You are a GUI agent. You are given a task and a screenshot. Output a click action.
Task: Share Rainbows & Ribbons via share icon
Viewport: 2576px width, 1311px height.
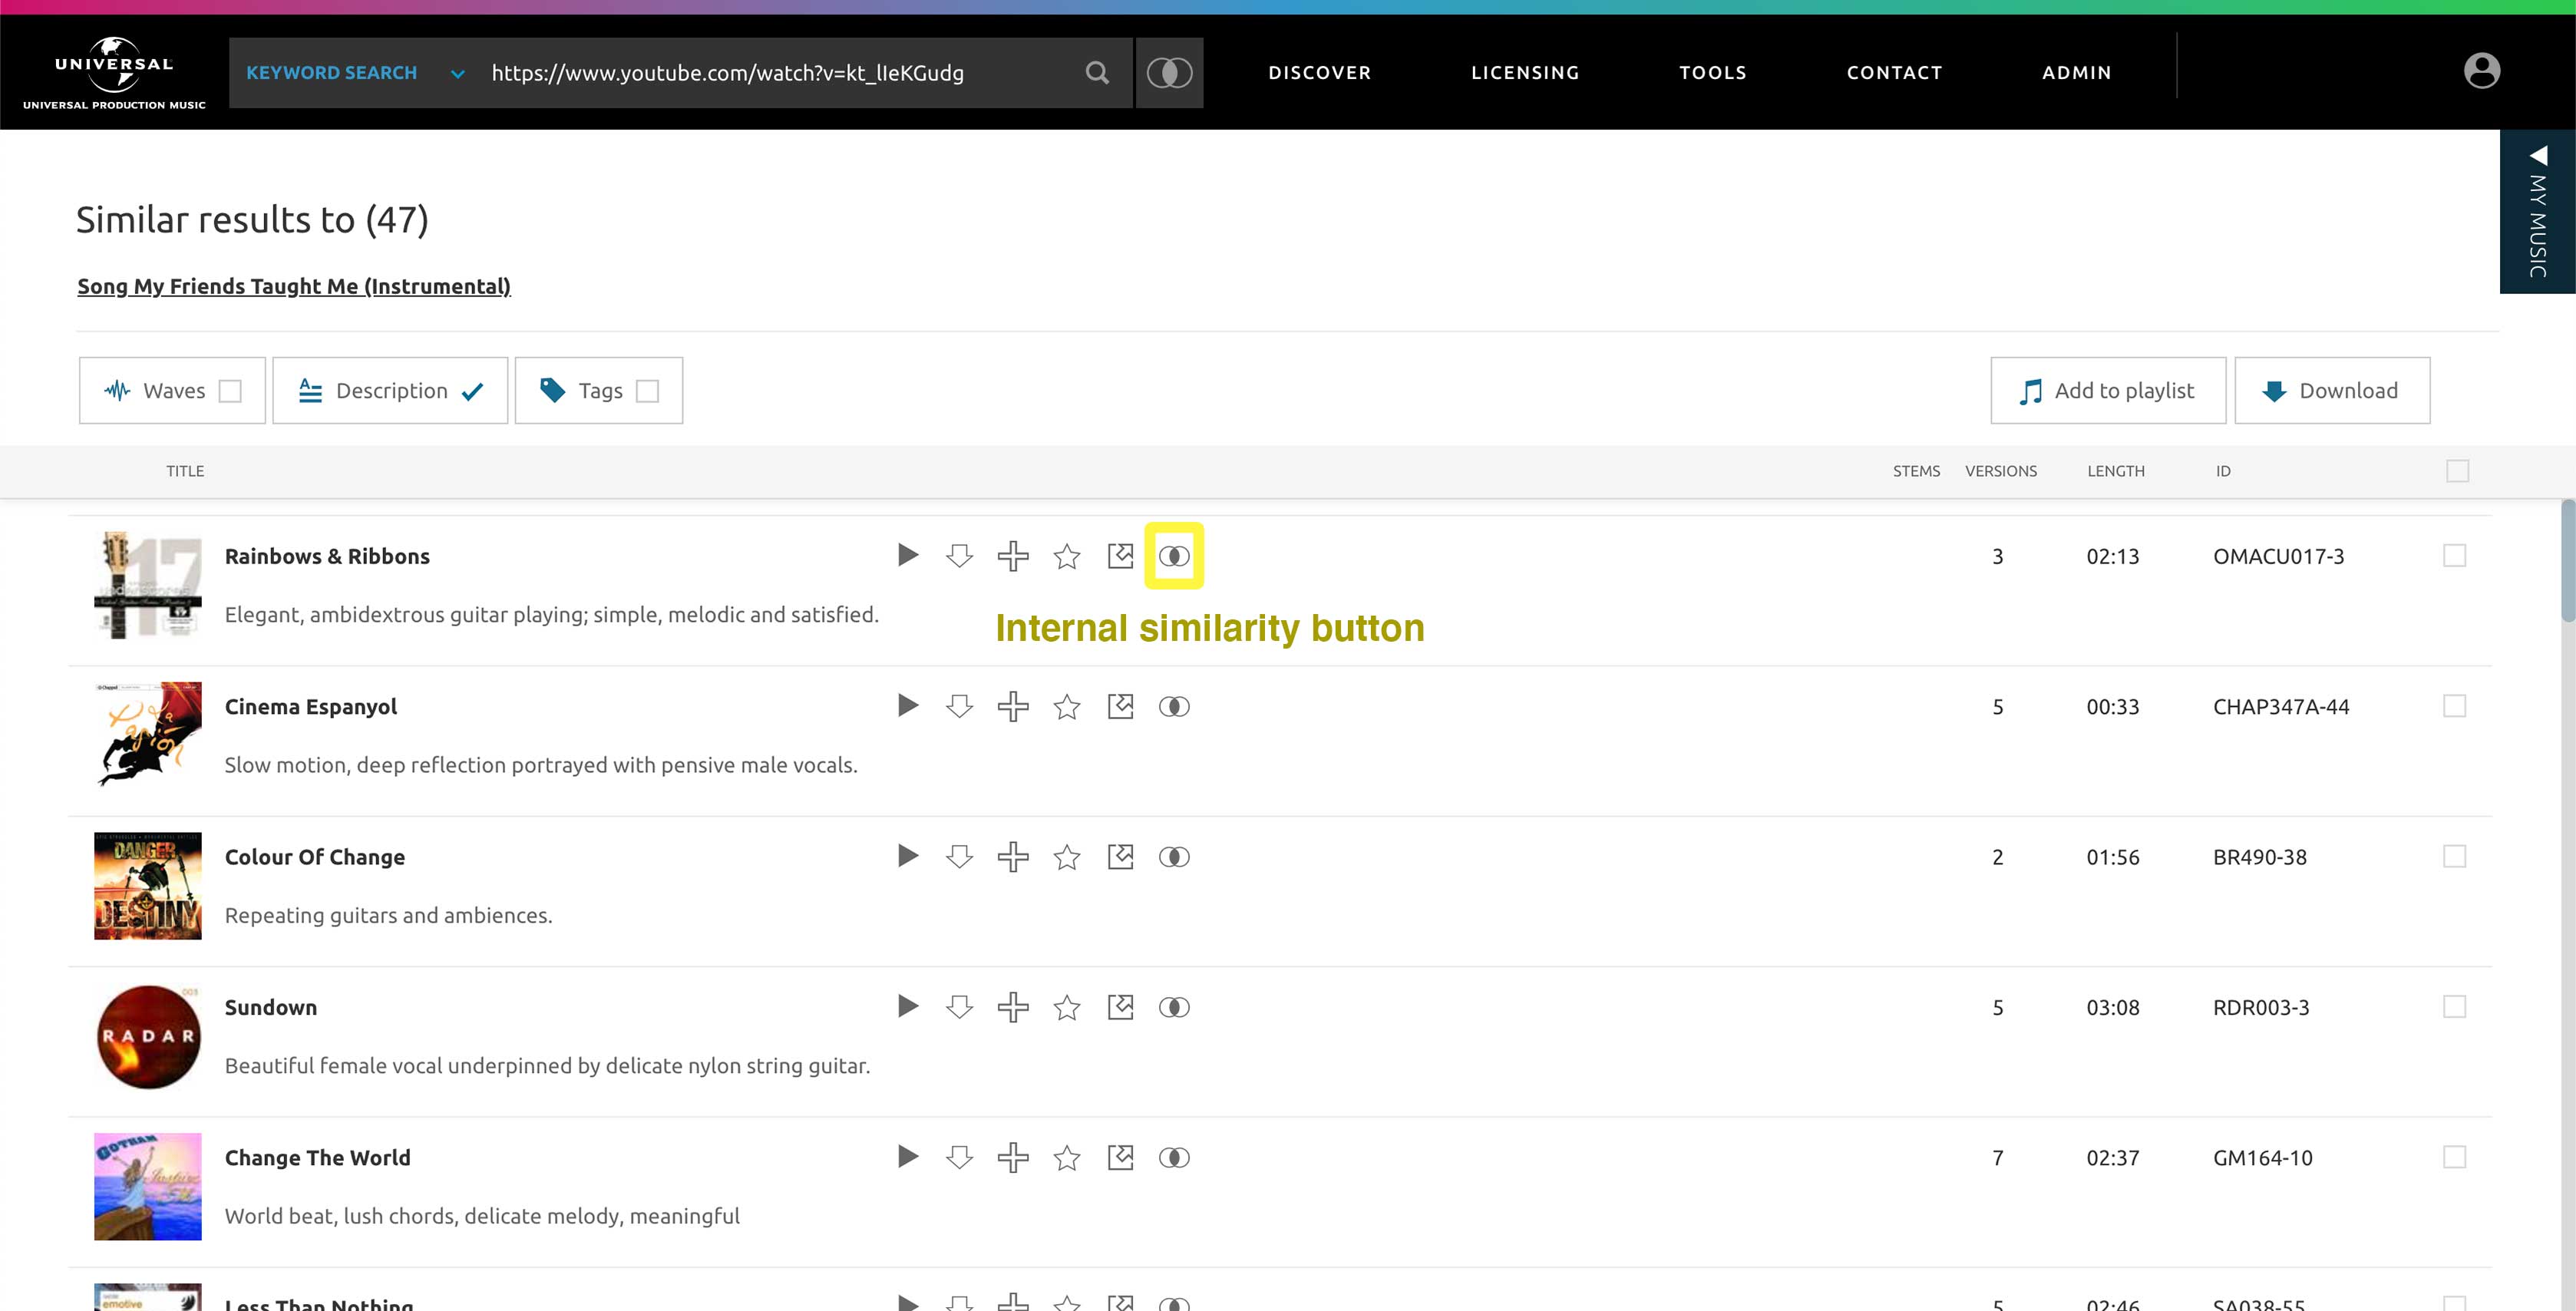(1120, 555)
